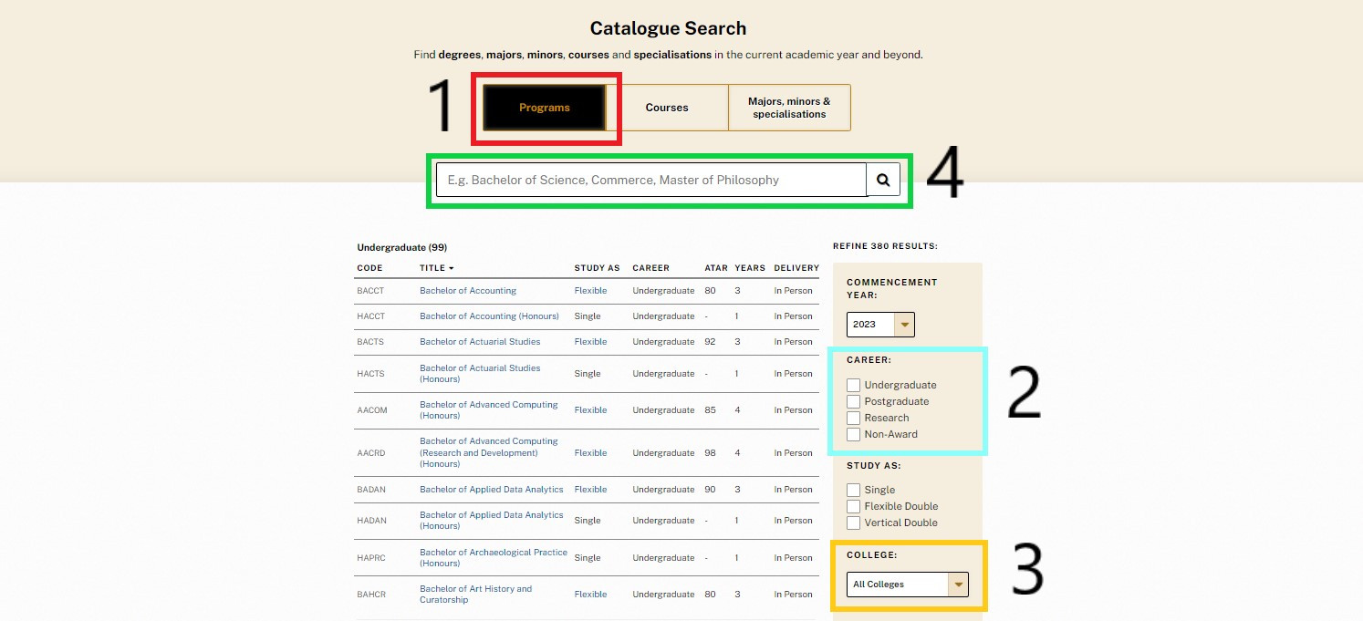Open Bachelor of Art History and Curatorship
Viewport: 1363px width, 621px height.
(x=475, y=595)
